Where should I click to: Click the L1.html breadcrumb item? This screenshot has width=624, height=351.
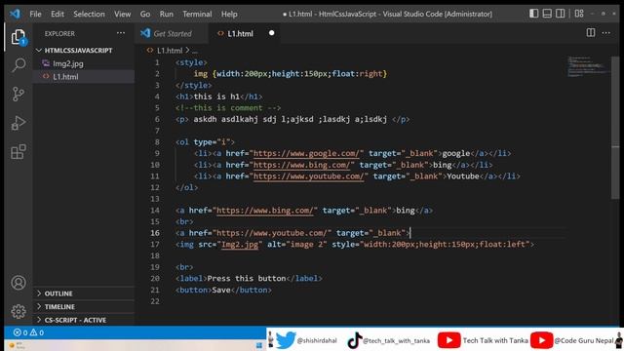tap(170, 51)
